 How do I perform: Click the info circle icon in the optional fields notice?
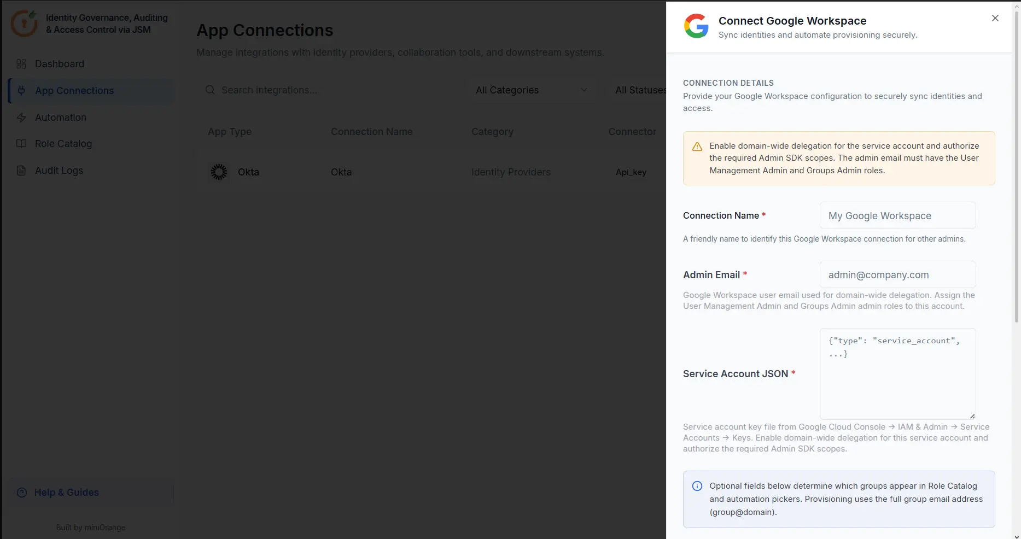click(697, 486)
